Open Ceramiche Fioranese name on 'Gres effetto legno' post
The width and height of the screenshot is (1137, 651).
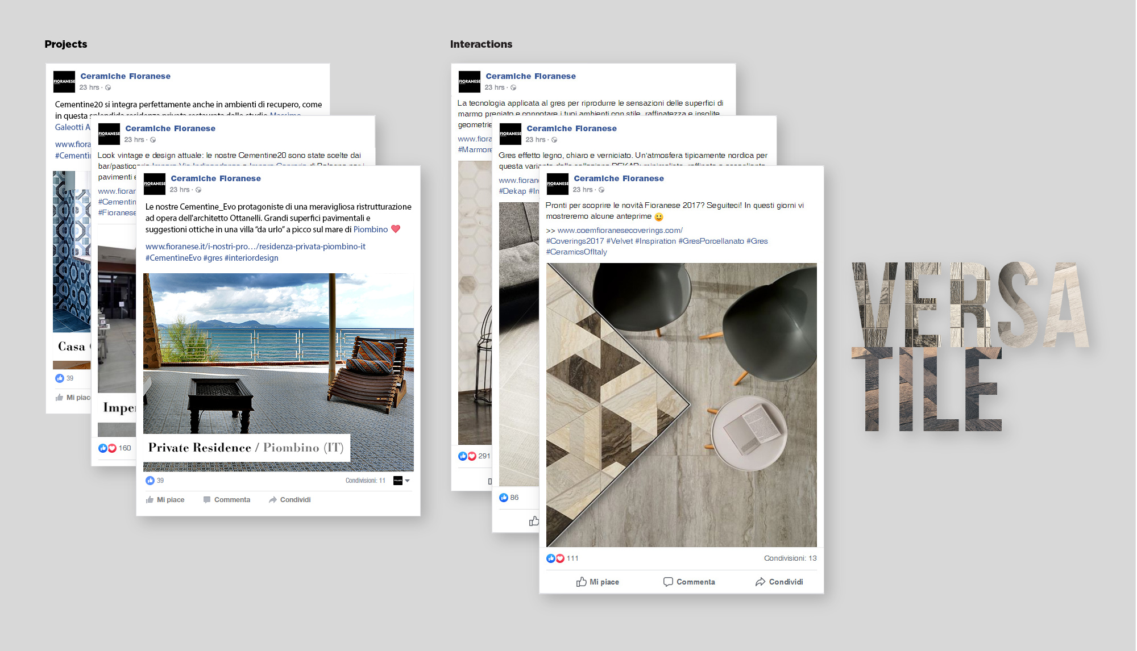(571, 128)
